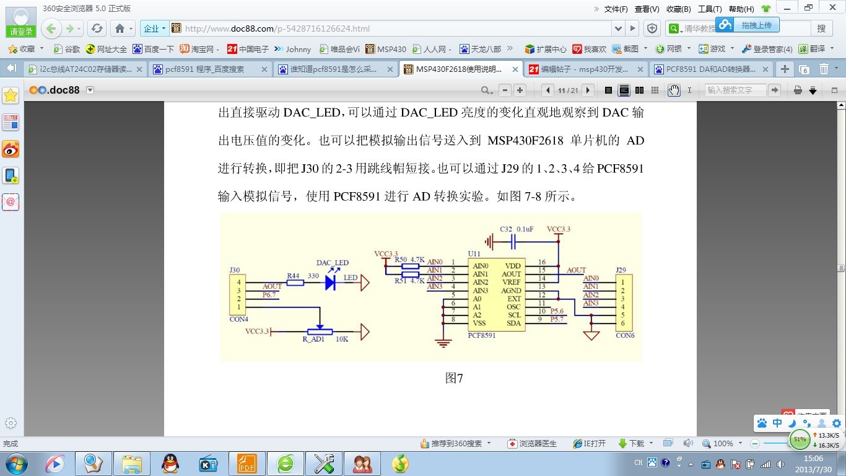Open the 百度一下 bookmark
This screenshot has height=476, width=846.
153,49
